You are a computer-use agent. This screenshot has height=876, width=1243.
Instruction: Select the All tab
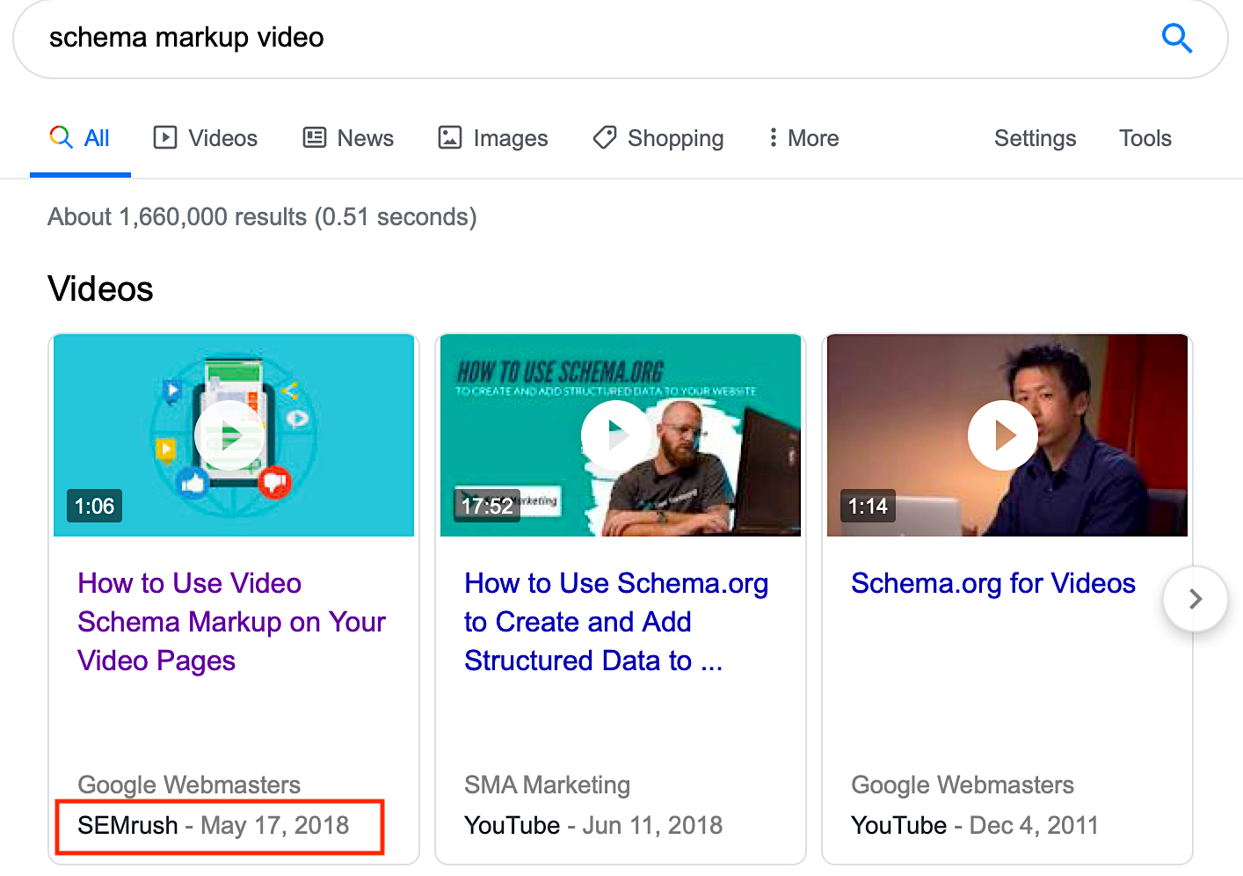click(x=80, y=138)
